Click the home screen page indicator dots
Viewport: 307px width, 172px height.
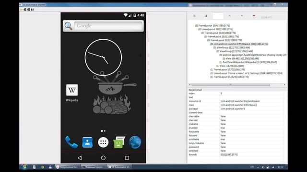point(103,131)
